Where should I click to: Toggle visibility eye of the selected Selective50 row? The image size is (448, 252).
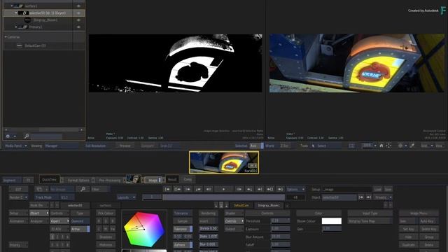point(78,13)
